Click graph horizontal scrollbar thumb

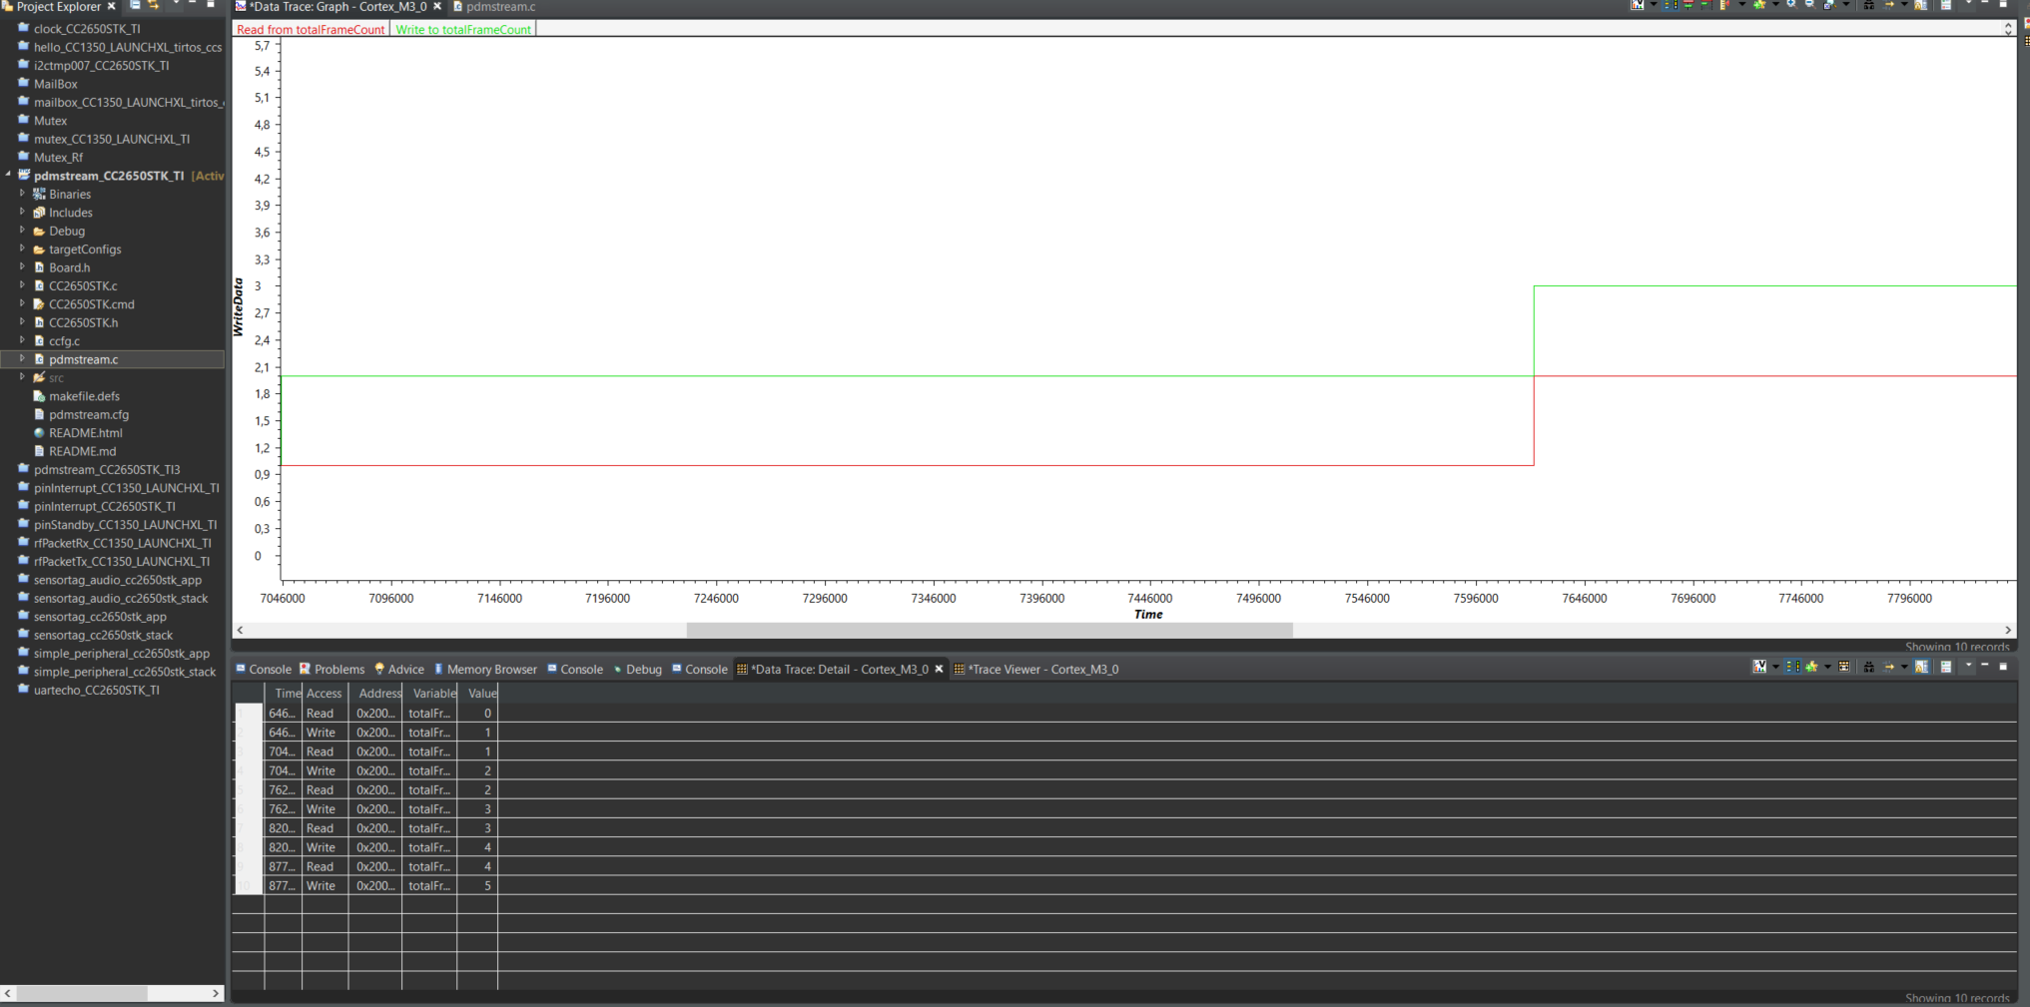pos(990,630)
